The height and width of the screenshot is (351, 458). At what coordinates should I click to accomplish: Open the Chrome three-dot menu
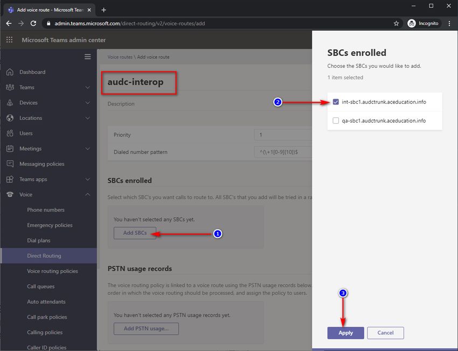[x=449, y=23]
